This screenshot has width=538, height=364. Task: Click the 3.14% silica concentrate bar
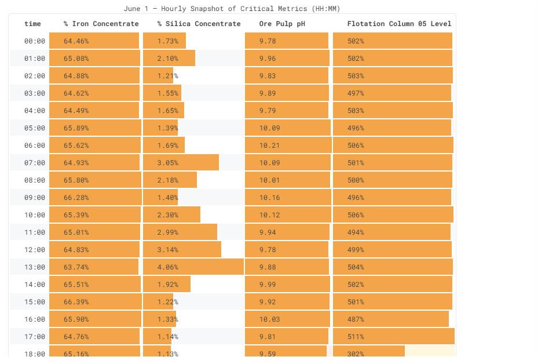coord(182,250)
